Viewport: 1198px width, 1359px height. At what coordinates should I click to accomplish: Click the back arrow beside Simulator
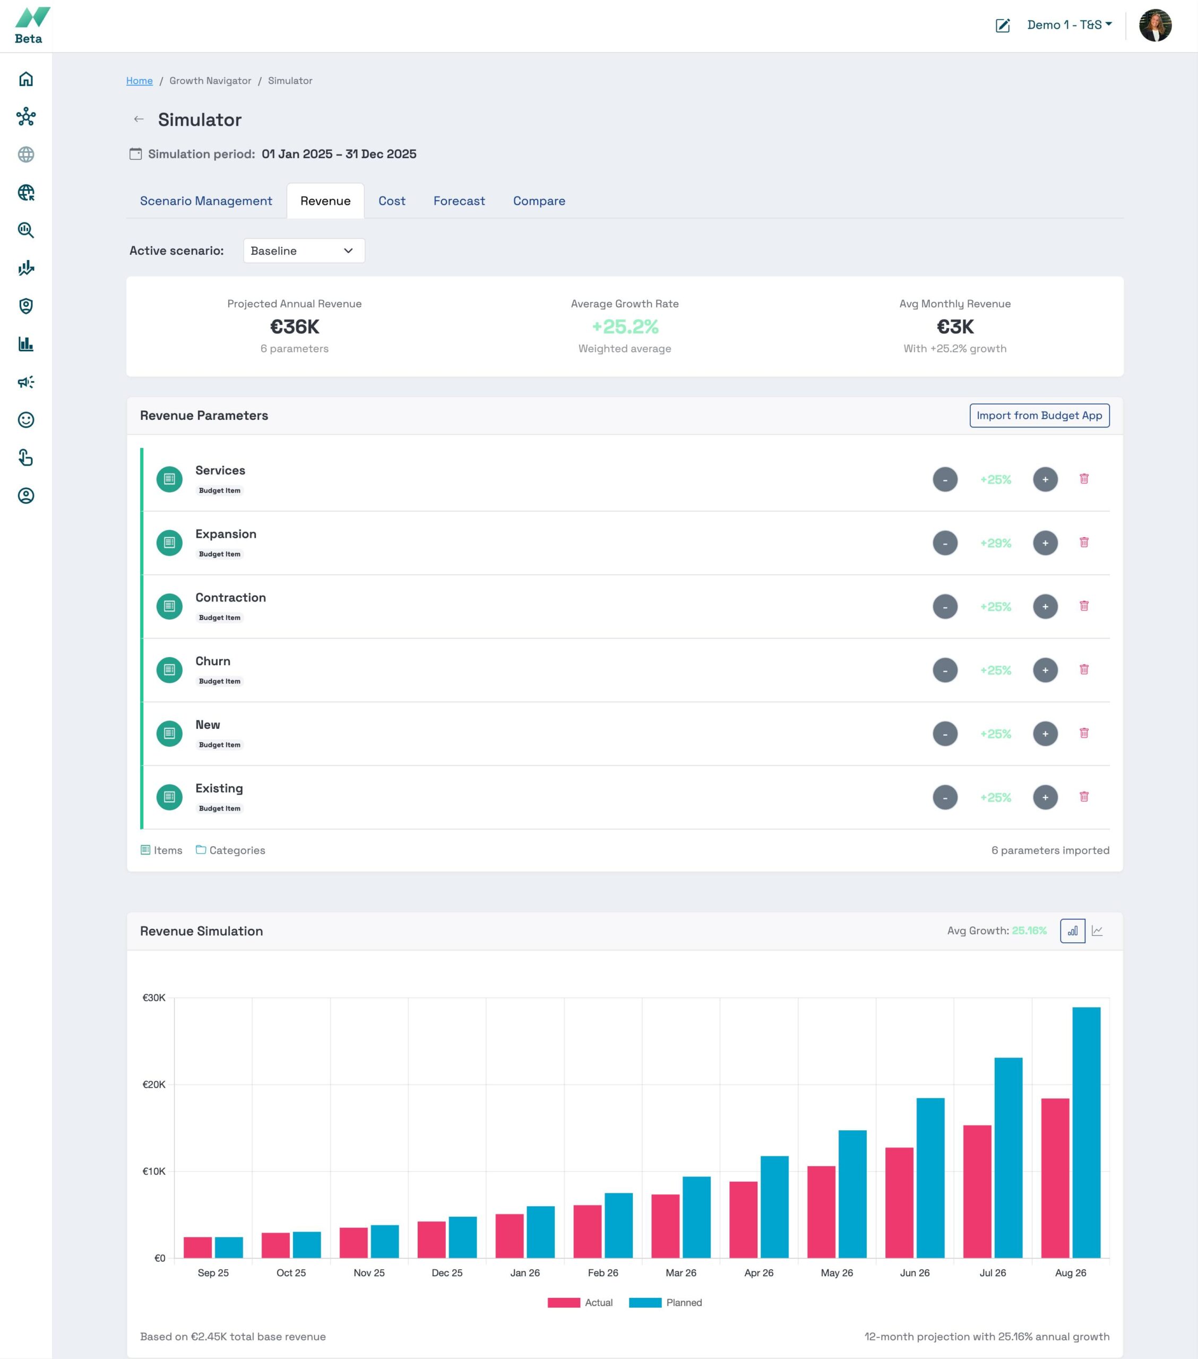(x=139, y=119)
